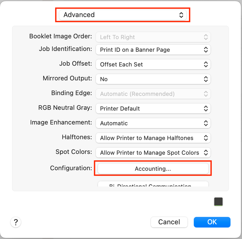This screenshot has height=239, width=242.
Task: Open the RGB Neutral Gray dropdown
Action: pos(153,108)
